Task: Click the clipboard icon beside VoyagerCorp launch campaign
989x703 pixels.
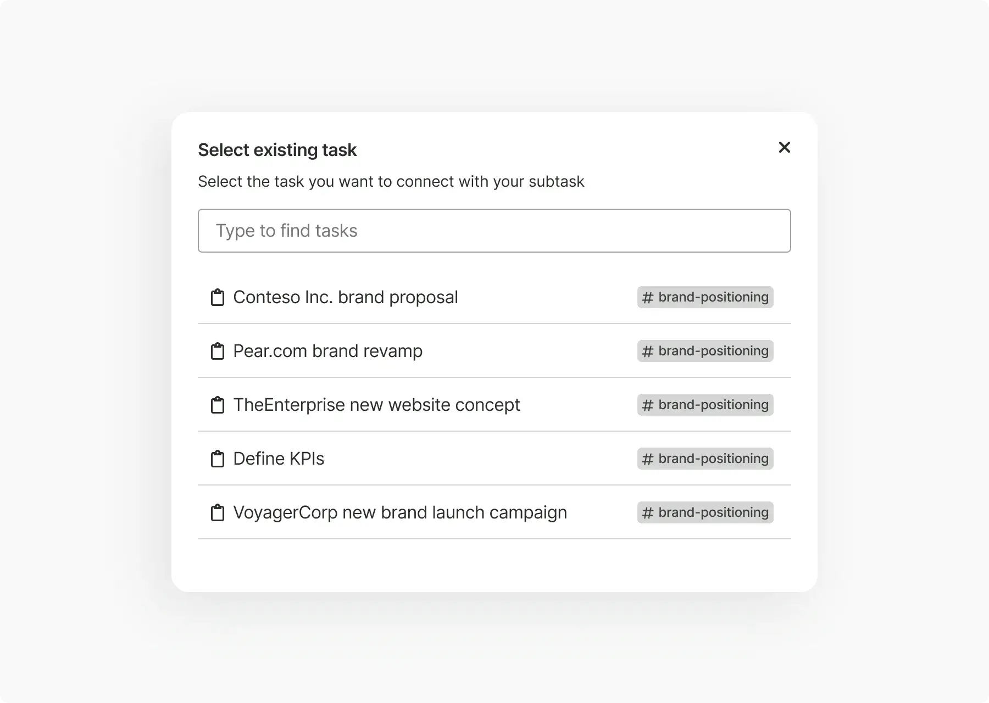Action: [218, 512]
